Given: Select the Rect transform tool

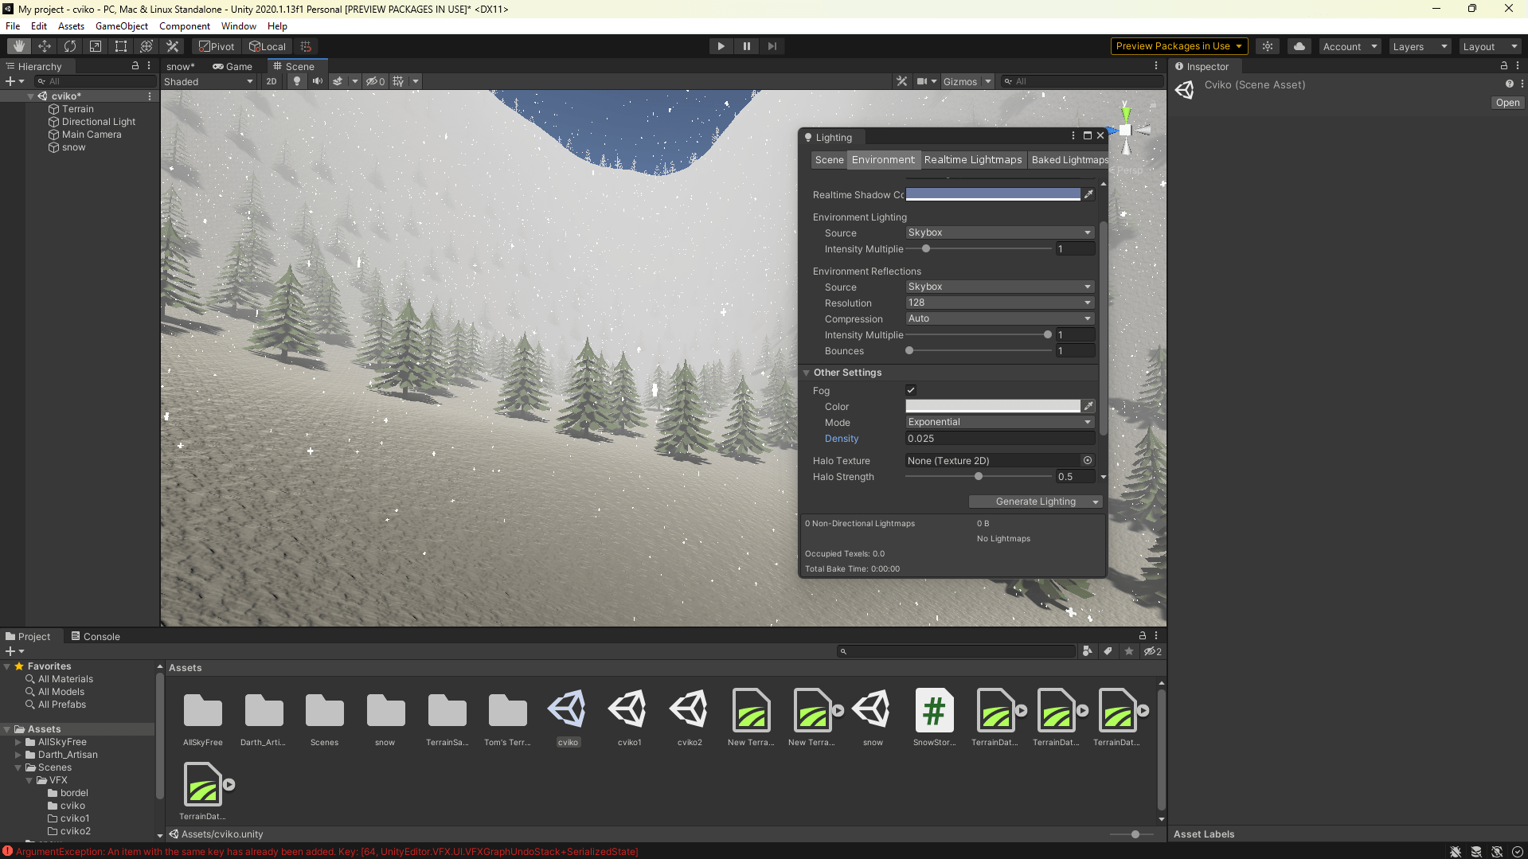Looking at the screenshot, I should pos(121,46).
